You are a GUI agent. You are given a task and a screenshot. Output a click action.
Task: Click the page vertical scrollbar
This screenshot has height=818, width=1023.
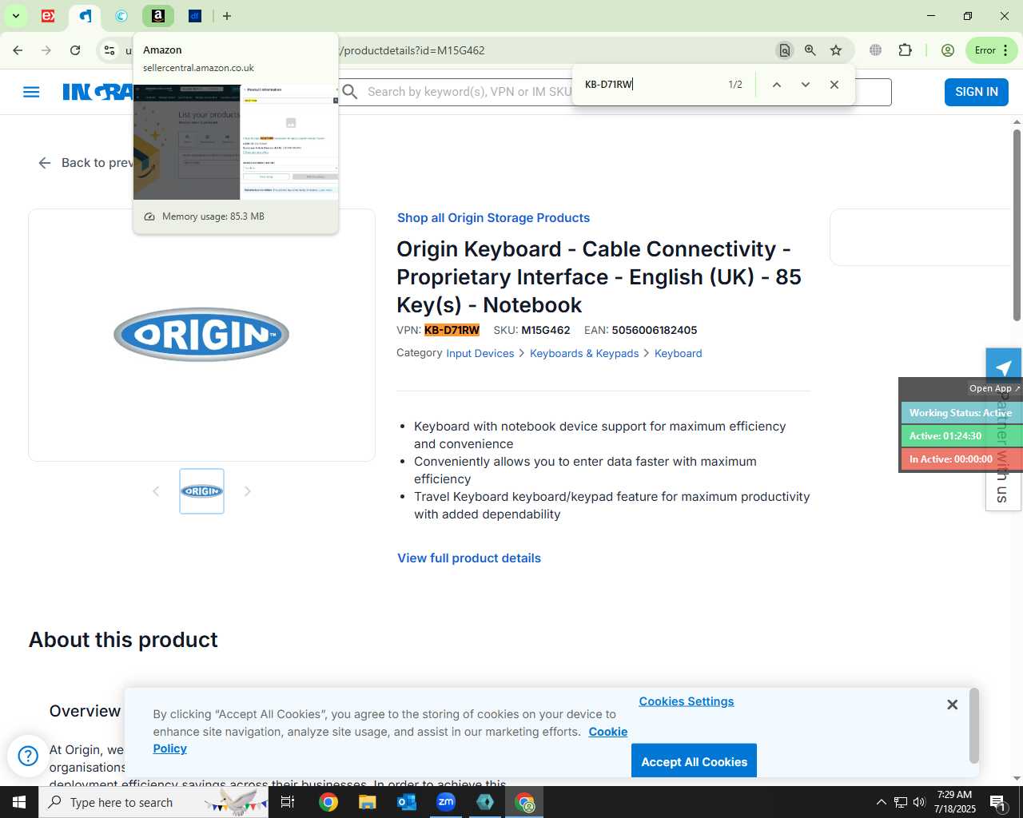1017,225
